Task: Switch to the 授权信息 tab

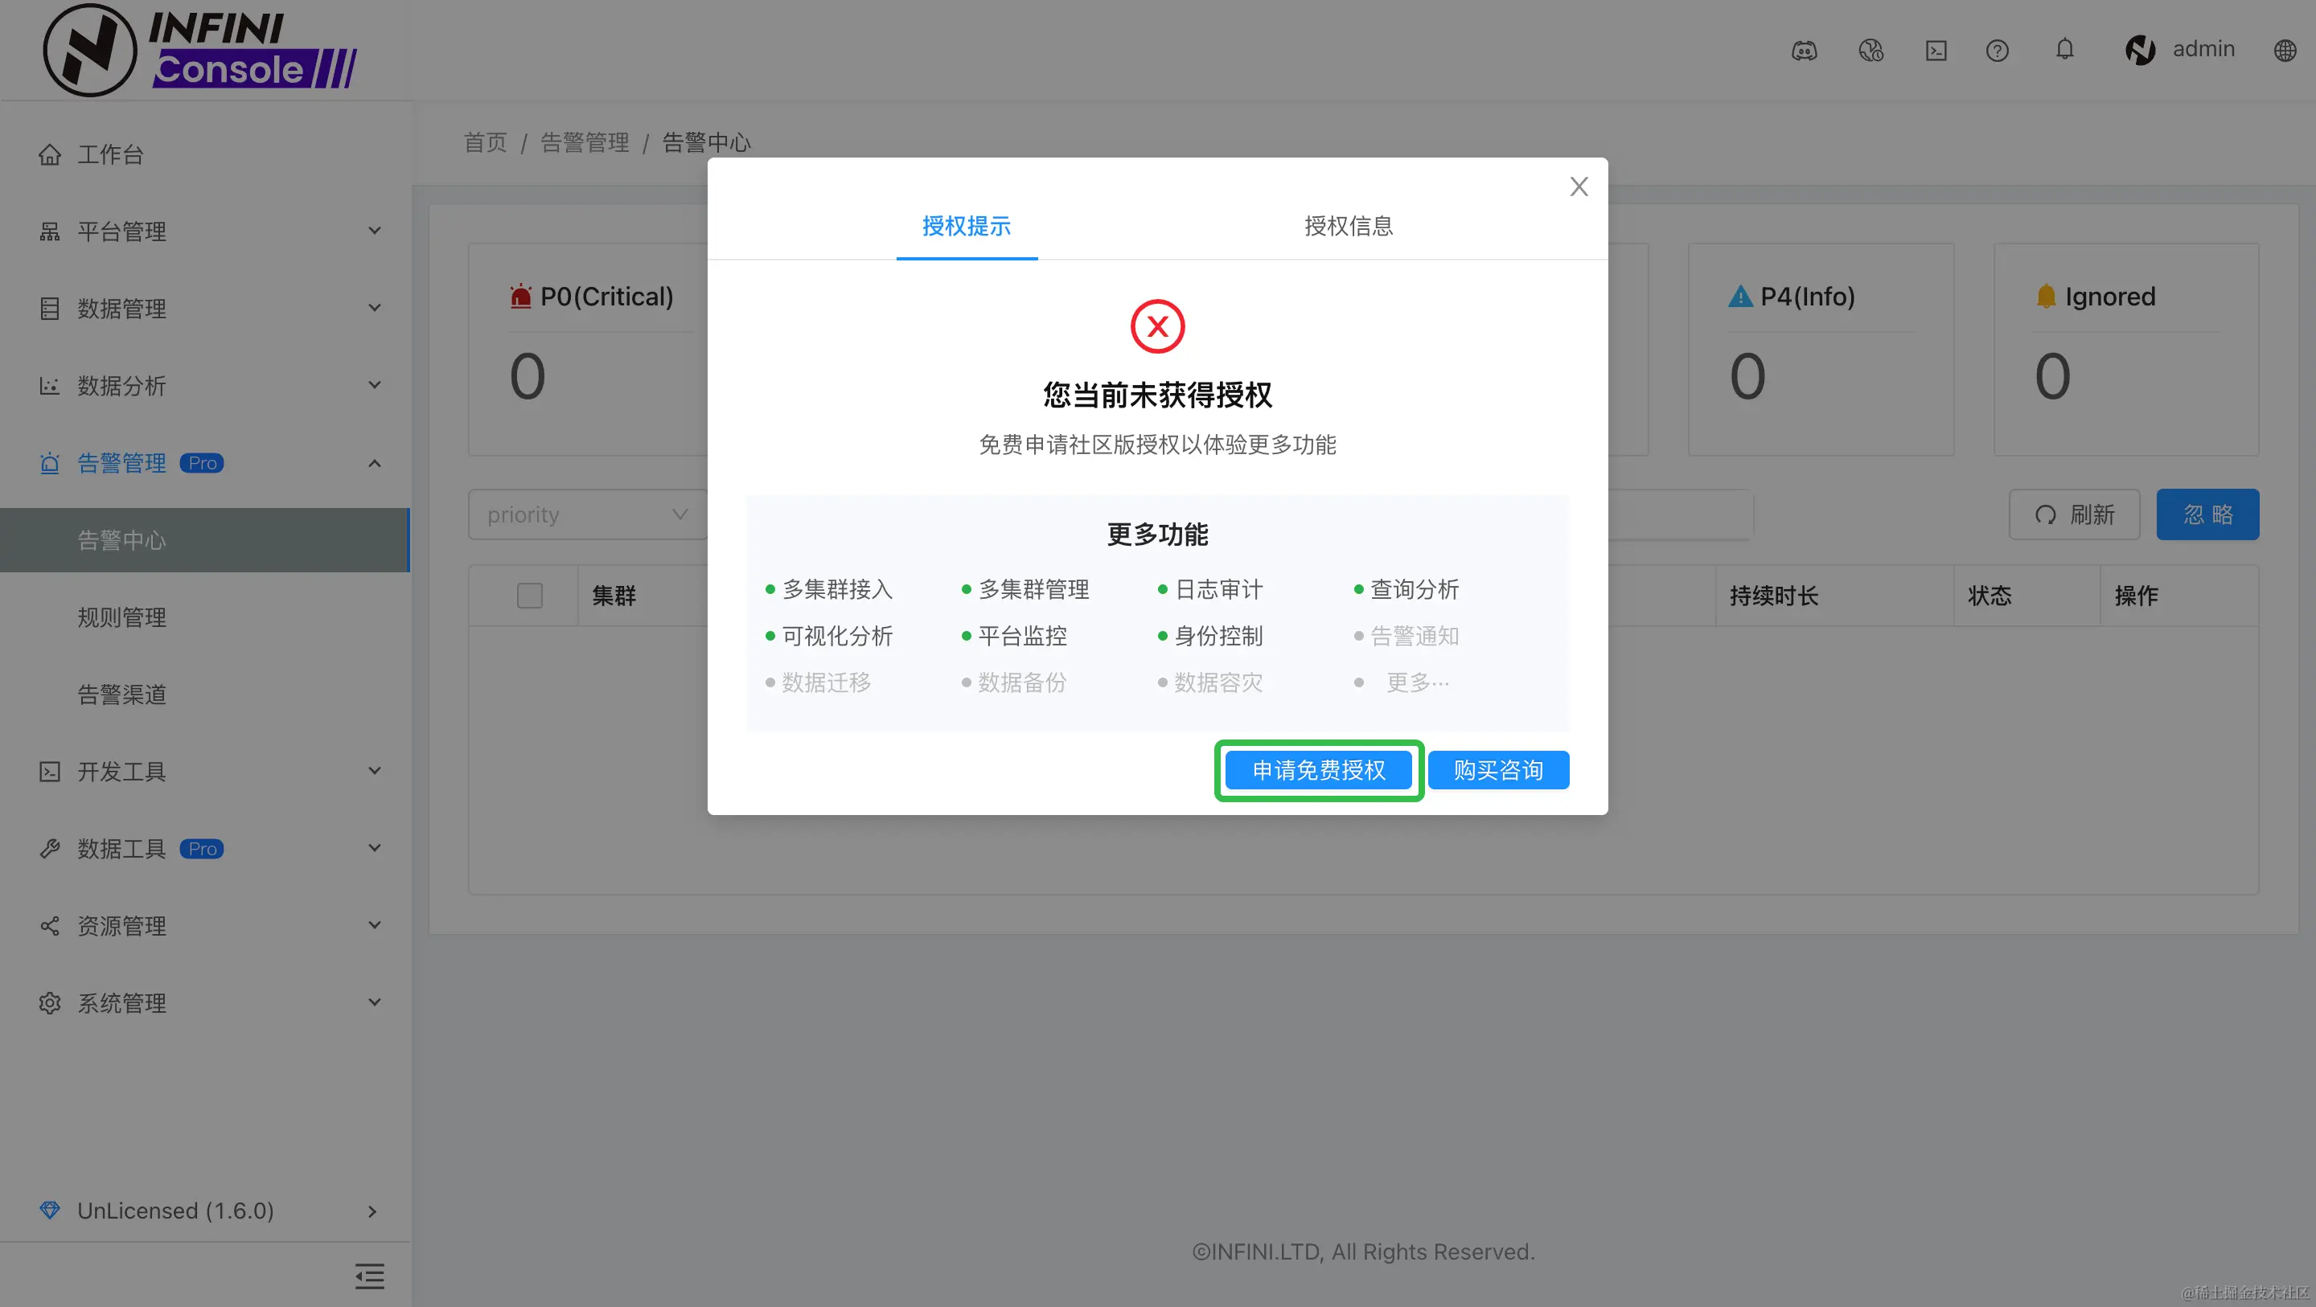Action: (1347, 227)
